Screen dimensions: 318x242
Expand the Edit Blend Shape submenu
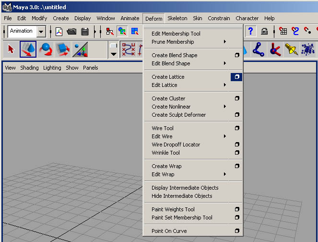pos(224,63)
